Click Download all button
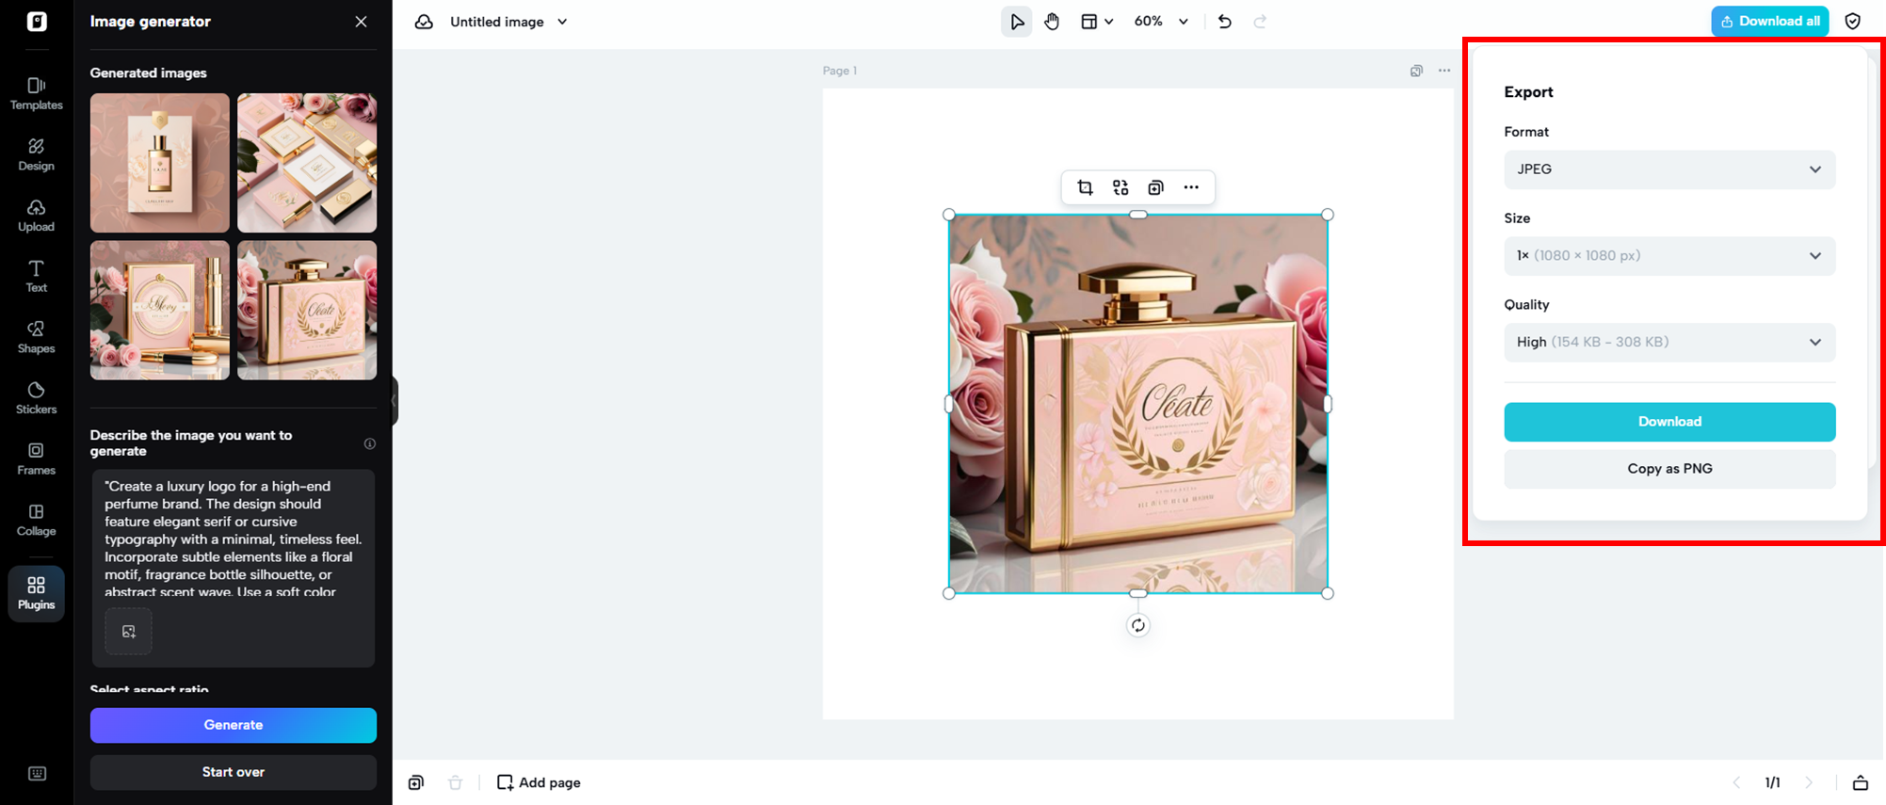Screen dimensions: 1886x805 coord(1770,22)
